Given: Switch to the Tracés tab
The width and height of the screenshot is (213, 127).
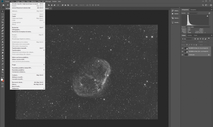Looking at the screenshot, I should (195, 35).
